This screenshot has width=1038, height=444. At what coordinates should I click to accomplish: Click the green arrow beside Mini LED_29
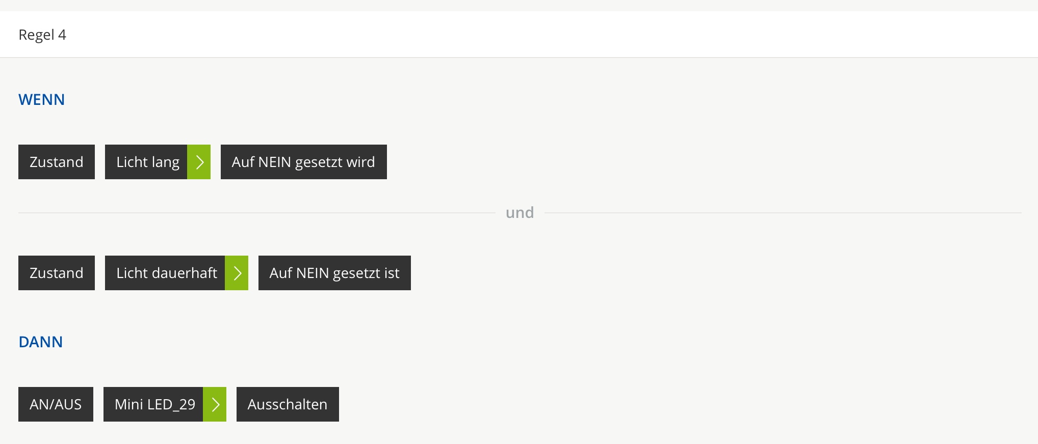coord(215,404)
